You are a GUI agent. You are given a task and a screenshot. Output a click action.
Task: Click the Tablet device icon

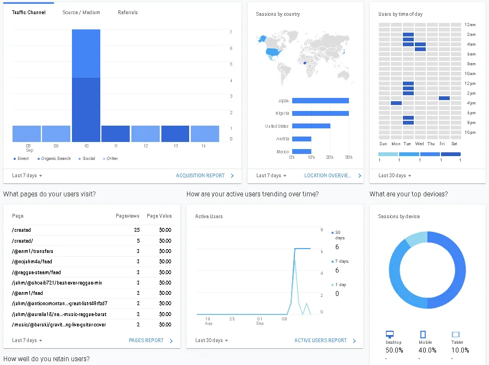click(x=456, y=335)
